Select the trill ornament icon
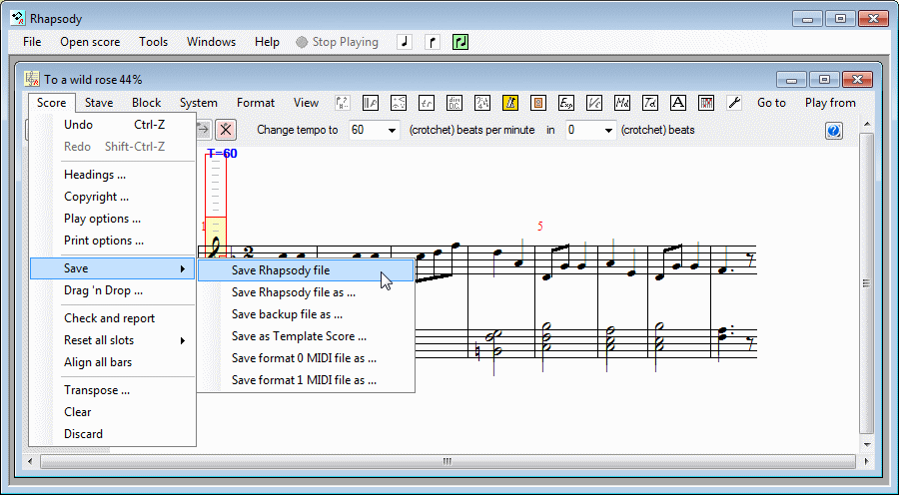Screen dimensions: 899x495 (x=427, y=103)
